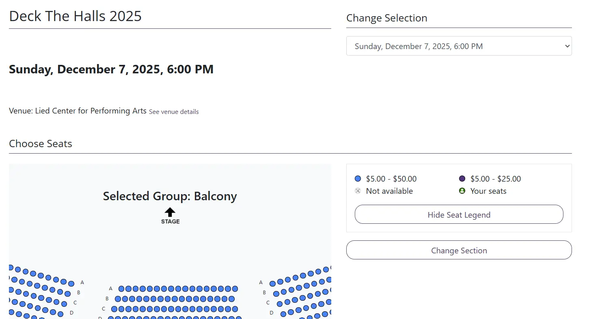Click the Change Section button

[459, 250]
